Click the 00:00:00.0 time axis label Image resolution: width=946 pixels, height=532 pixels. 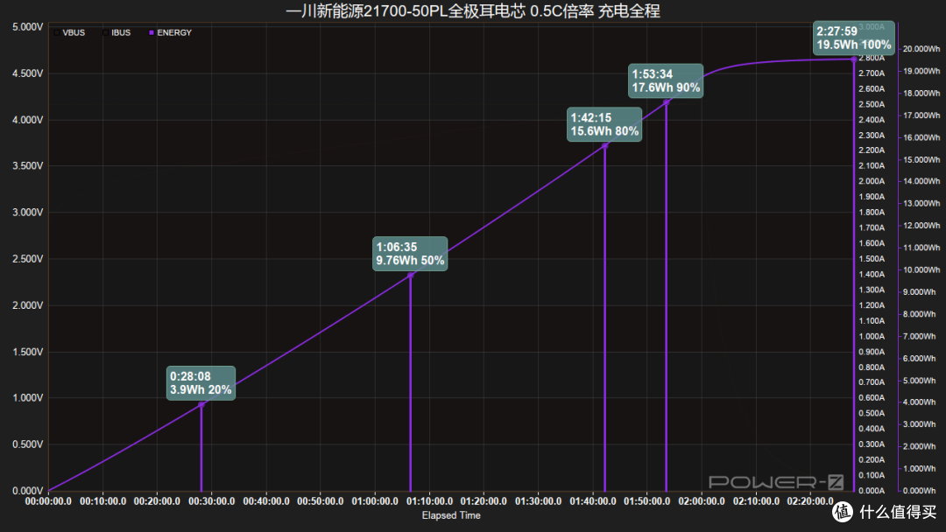pos(48,501)
